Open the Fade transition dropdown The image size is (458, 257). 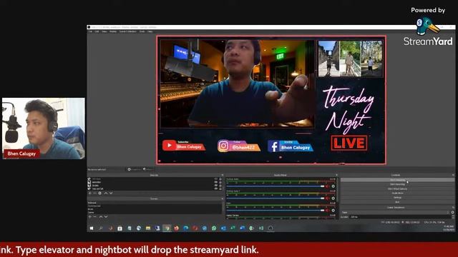click(395, 213)
